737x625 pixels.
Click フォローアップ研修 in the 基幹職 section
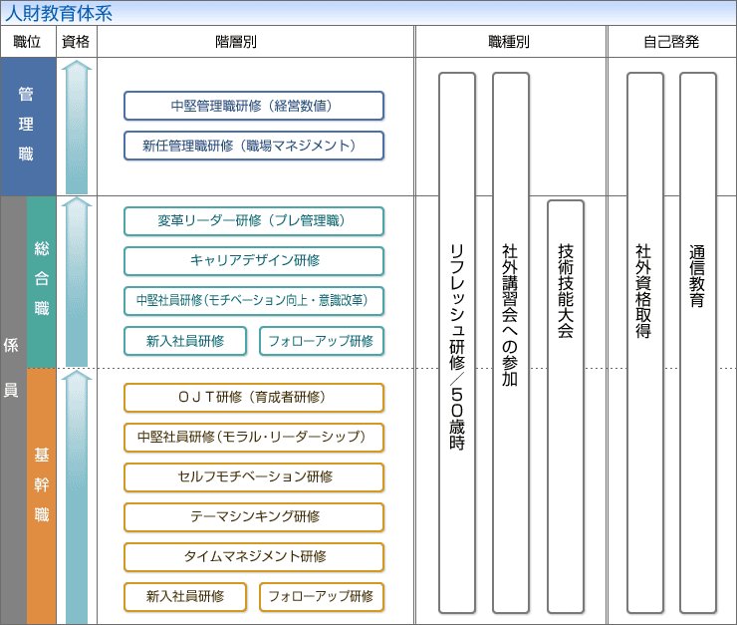(x=321, y=597)
